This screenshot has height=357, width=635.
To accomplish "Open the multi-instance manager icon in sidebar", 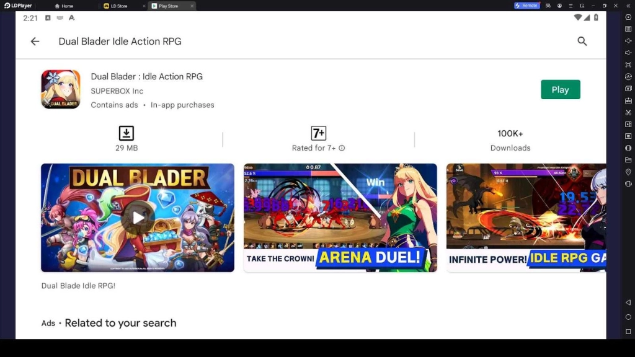I will click(628, 88).
